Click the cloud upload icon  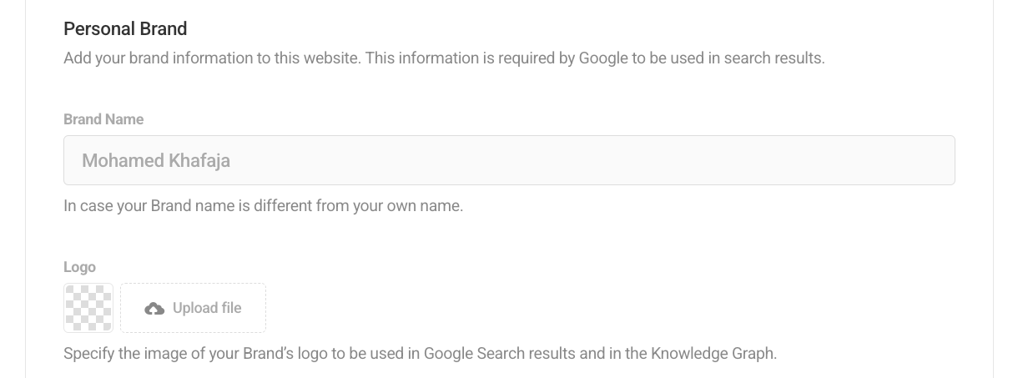tap(154, 309)
